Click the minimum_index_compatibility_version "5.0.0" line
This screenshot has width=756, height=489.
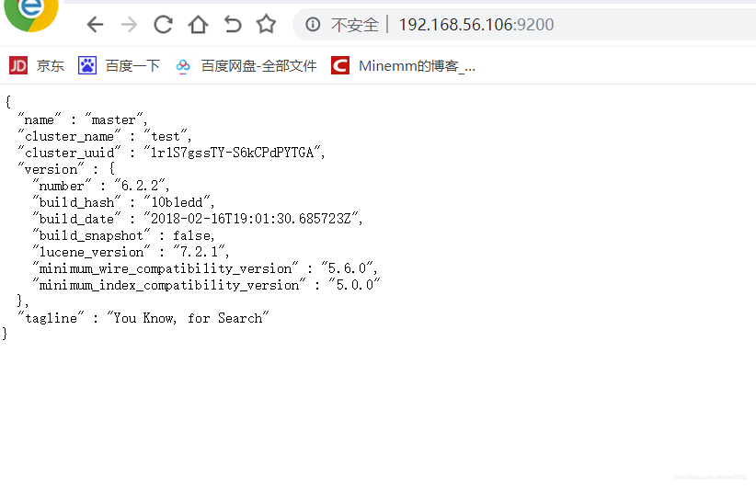(x=206, y=285)
